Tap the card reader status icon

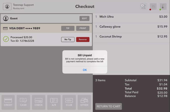163,7
